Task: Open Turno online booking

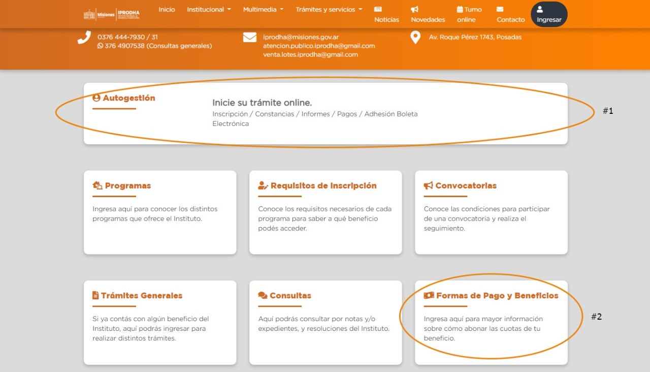Action: pyautogui.click(x=469, y=14)
